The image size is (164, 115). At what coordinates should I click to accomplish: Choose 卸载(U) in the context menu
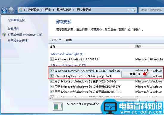click(137, 74)
